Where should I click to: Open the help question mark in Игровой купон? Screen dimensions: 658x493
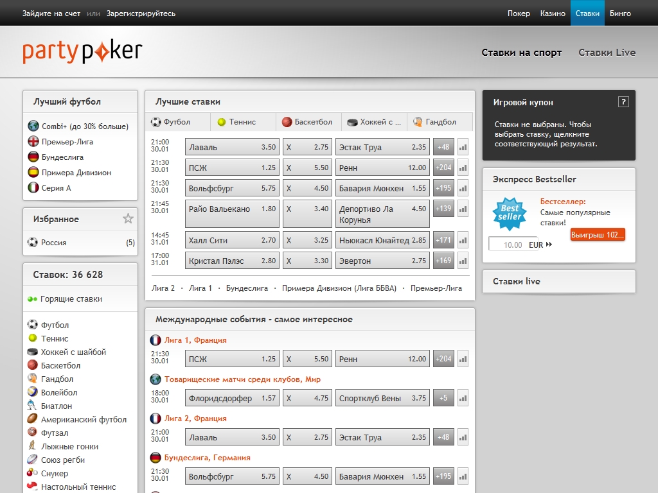point(623,102)
